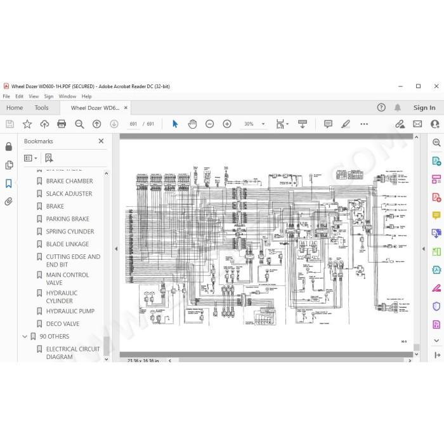Upload file to cloud icon
The height and width of the screenshot is (444, 444).
[44, 124]
